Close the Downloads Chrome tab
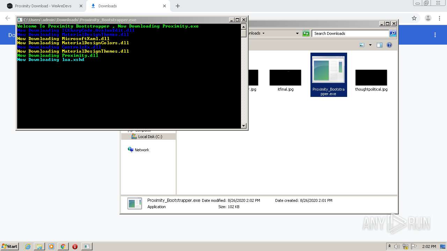 (x=164, y=6)
